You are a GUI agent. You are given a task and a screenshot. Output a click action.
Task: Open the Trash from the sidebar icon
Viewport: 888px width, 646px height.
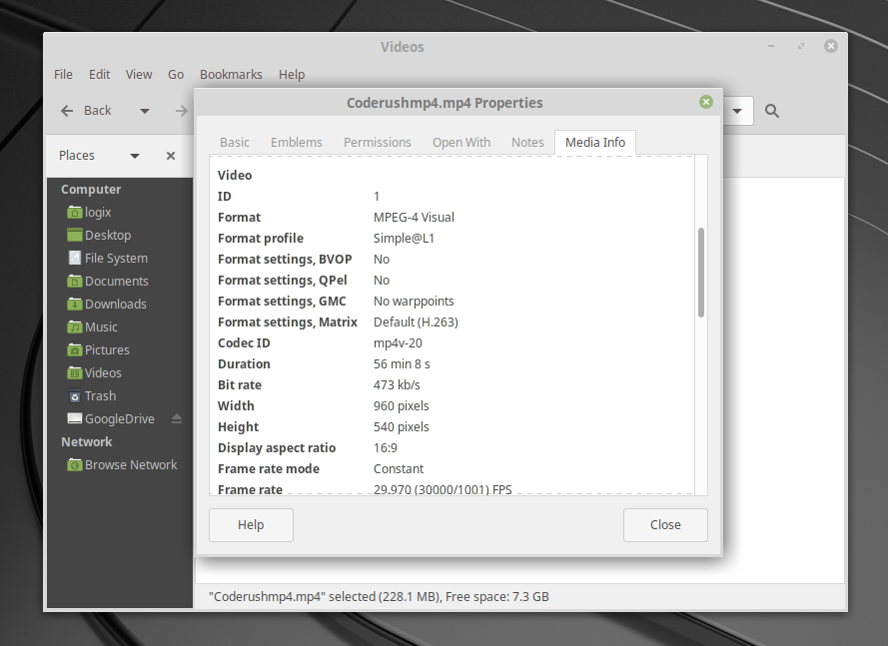76,395
